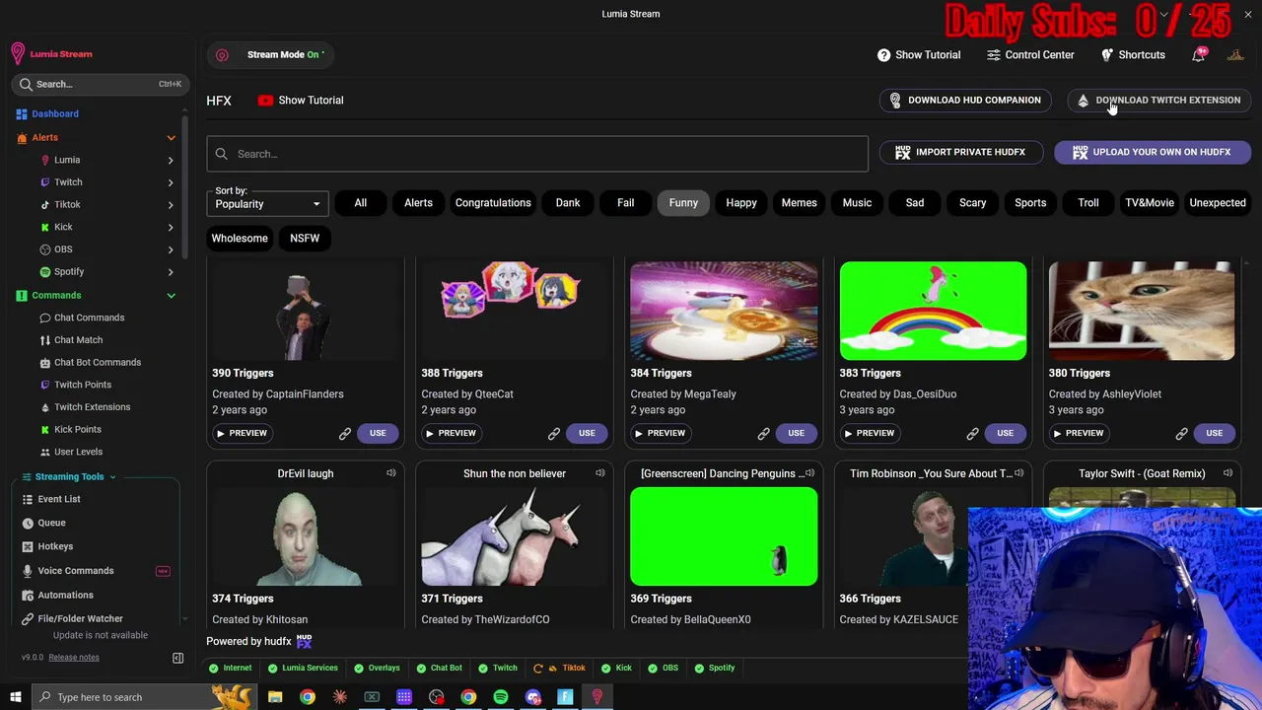Click Download HUD Companion button
Screen dimensions: 1262x710
tap(964, 101)
